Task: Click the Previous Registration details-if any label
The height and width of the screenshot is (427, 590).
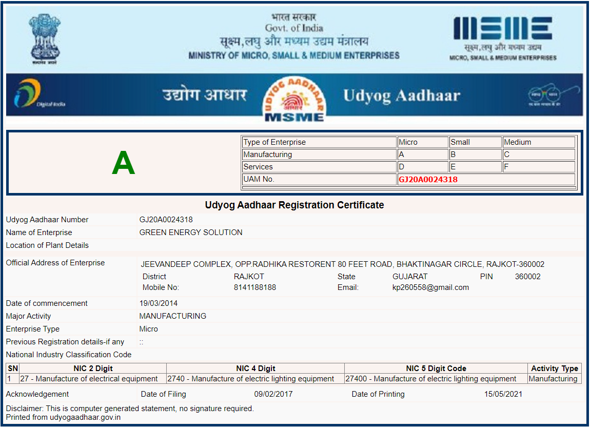Action: 65,341
